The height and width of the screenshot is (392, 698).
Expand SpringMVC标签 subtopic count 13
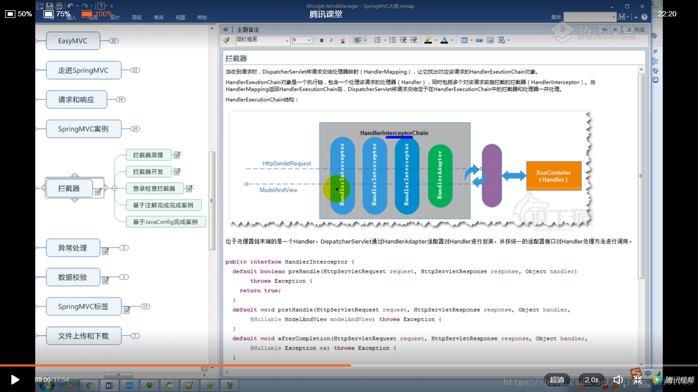pos(145,306)
